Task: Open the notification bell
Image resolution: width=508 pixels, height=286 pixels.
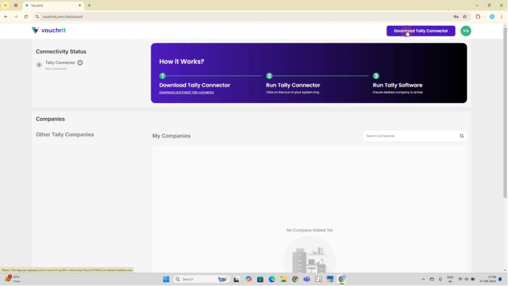Action: (x=500, y=279)
